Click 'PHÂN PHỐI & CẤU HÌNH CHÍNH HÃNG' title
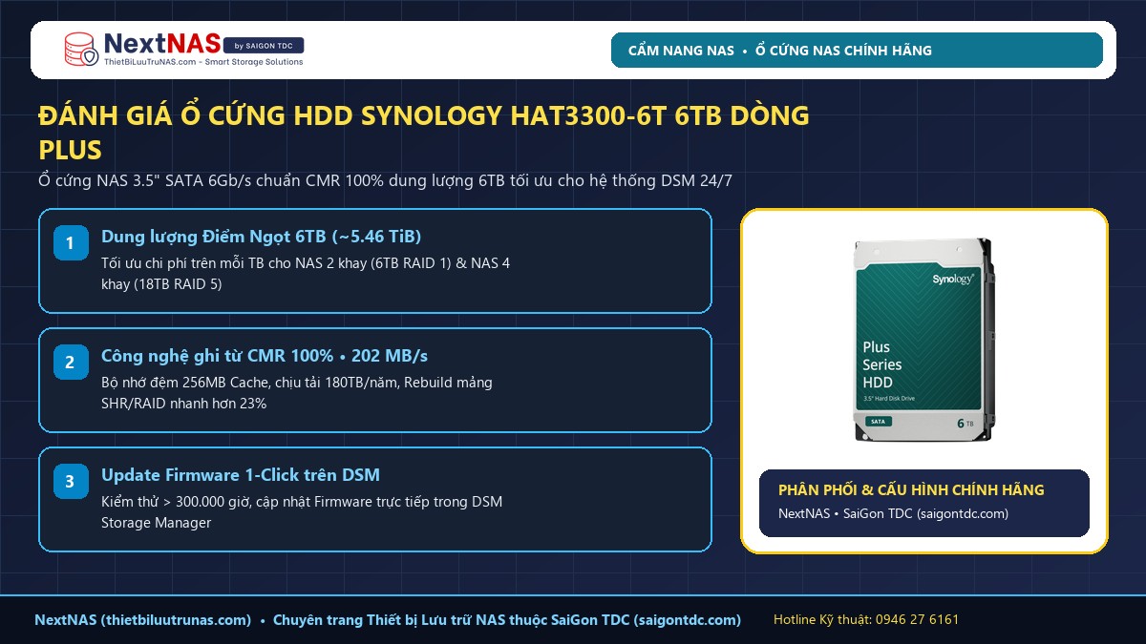The image size is (1146, 644). 911,490
